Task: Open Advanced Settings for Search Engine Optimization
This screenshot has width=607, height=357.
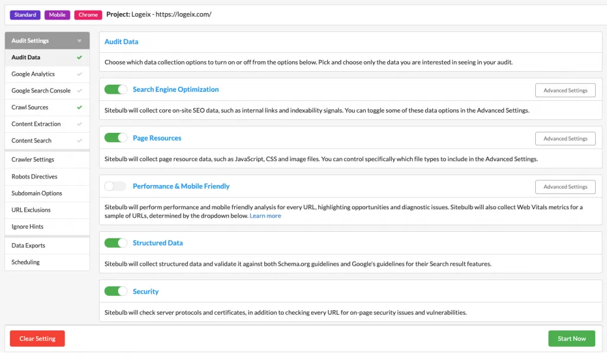Action: pos(565,90)
